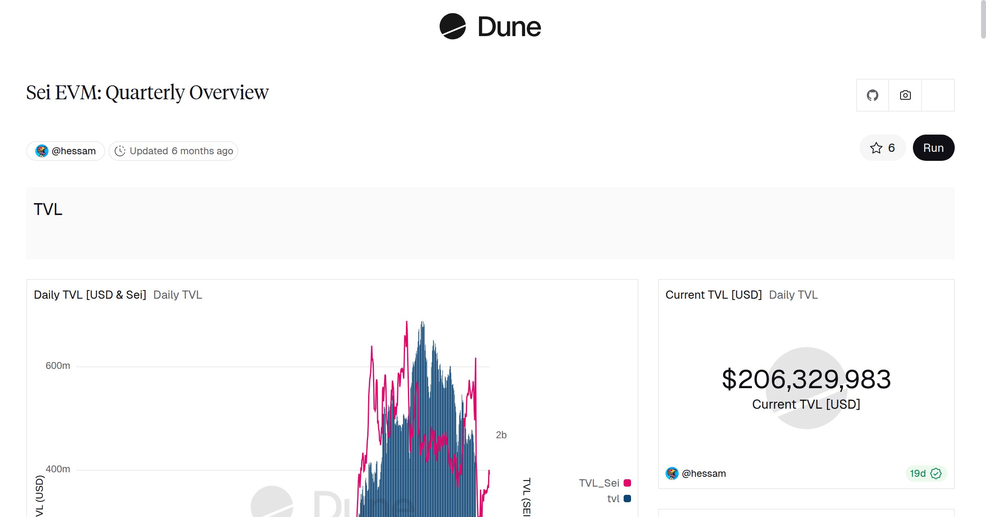Open Daily TVL query link beside chart title
The width and height of the screenshot is (986, 517).
pos(177,295)
